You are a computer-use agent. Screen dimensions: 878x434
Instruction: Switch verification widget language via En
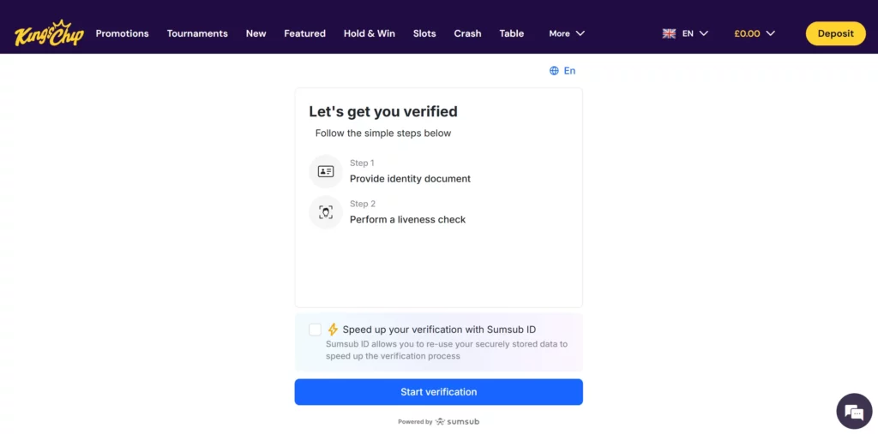click(x=569, y=71)
